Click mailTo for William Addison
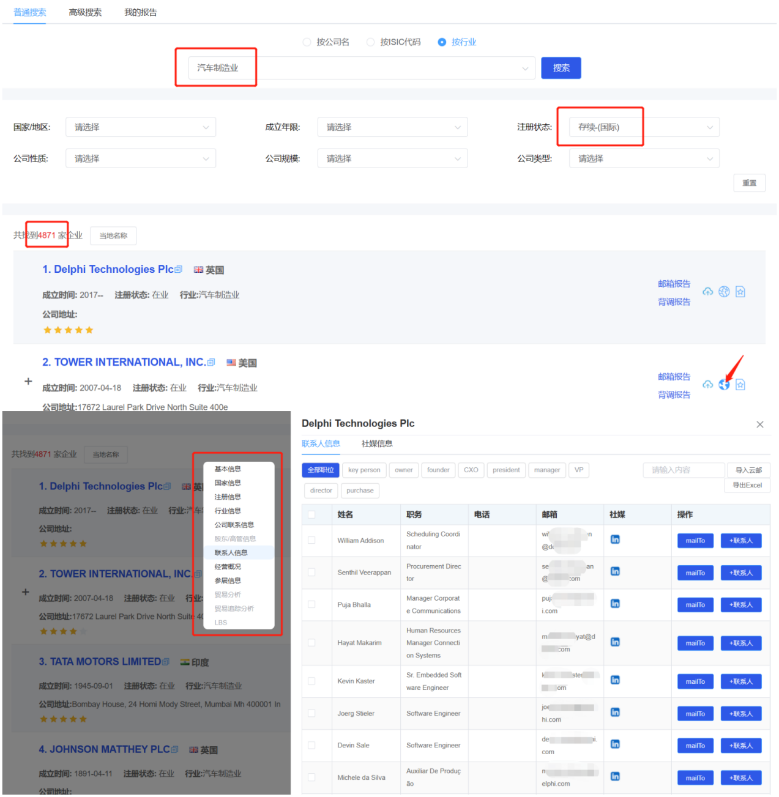779x797 pixels. [x=695, y=541]
